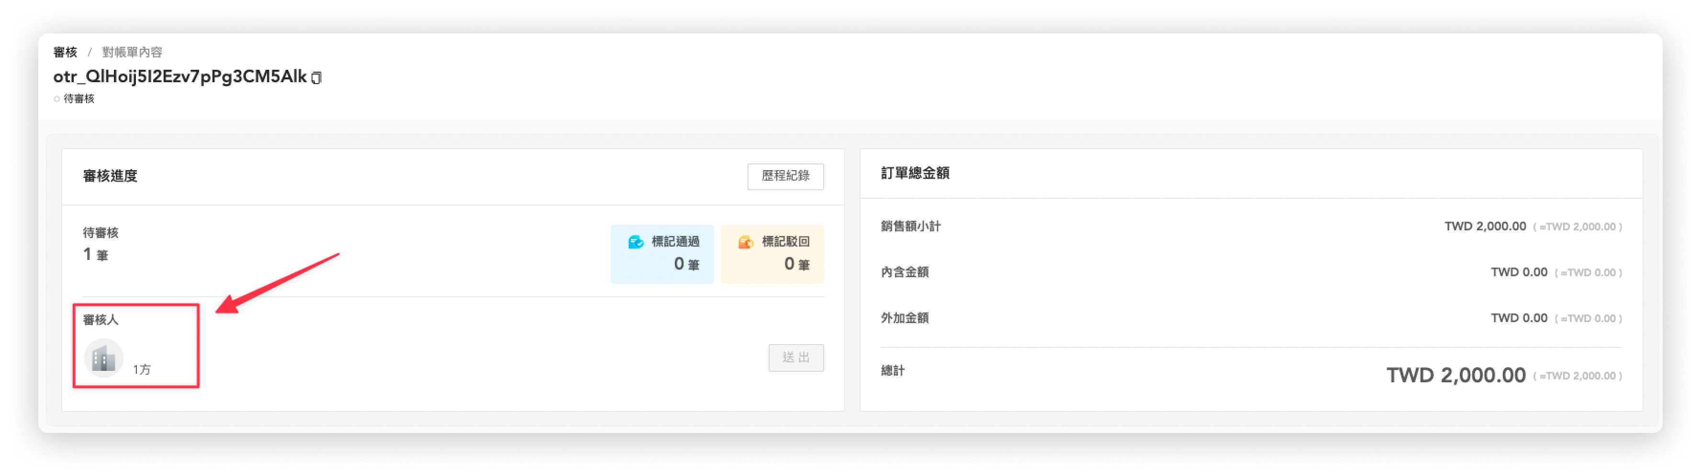Go to 審核 breadcrumb link
The width and height of the screenshot is (1701, 476).
click(66, 52)
